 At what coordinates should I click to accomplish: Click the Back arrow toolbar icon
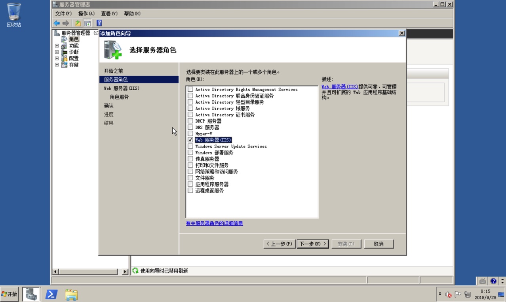tap(57, 23)
